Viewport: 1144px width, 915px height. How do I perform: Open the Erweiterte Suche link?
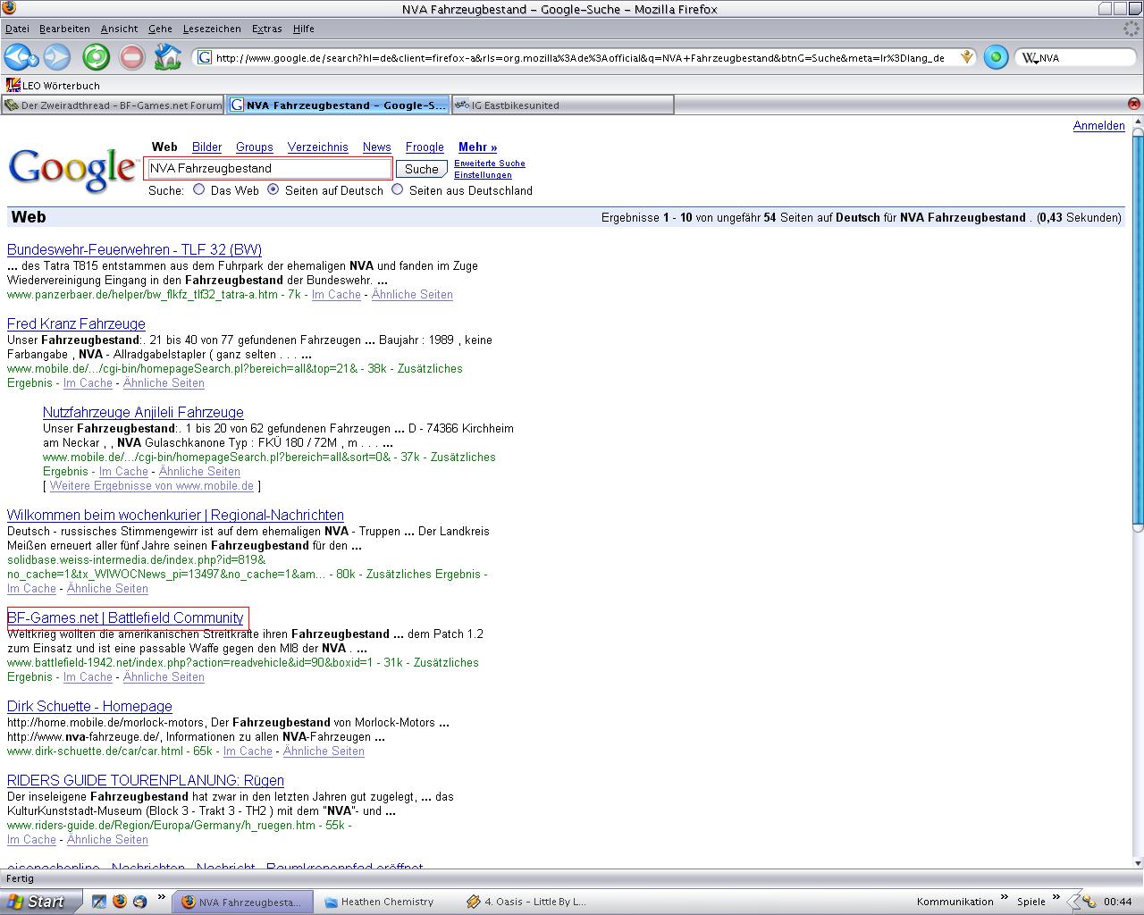(490, 164)
